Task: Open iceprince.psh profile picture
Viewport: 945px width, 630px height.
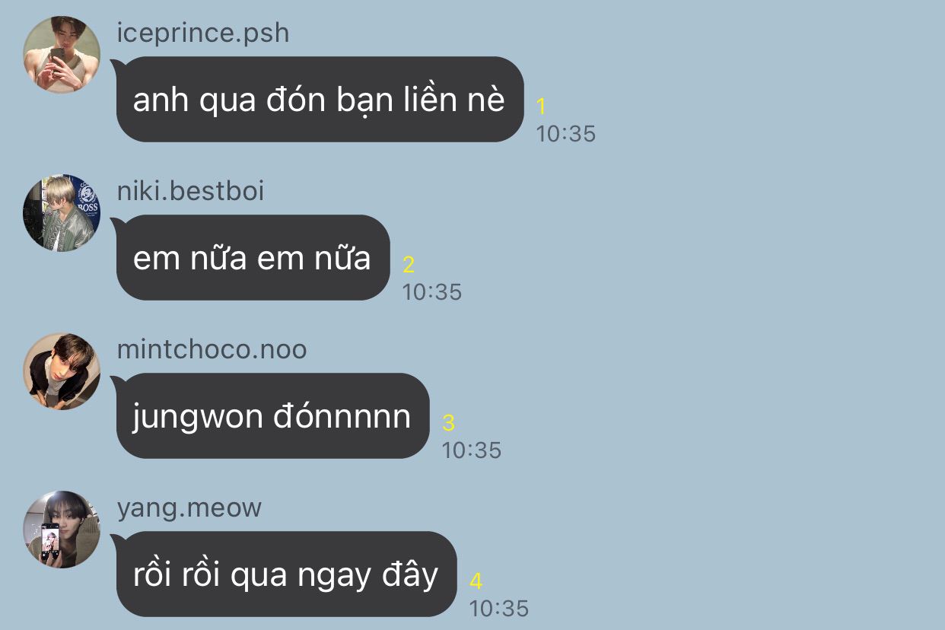Action: point(62,55)
